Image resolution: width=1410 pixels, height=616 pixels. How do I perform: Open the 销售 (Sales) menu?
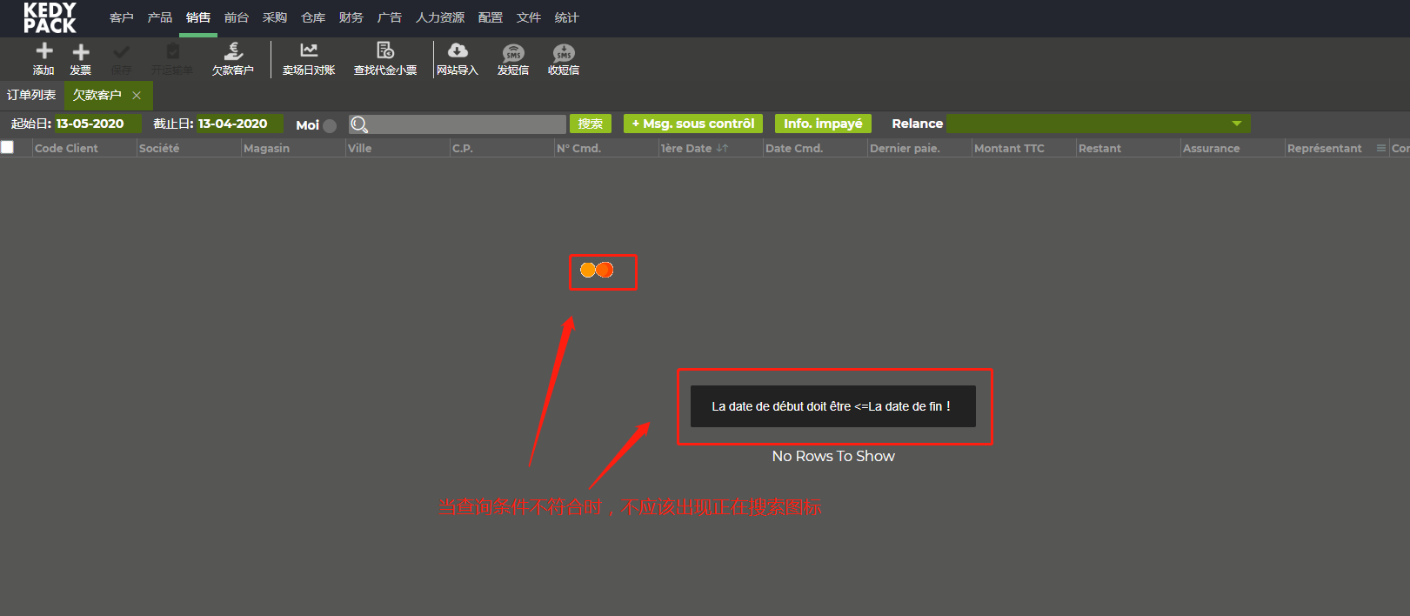(198, 17)
